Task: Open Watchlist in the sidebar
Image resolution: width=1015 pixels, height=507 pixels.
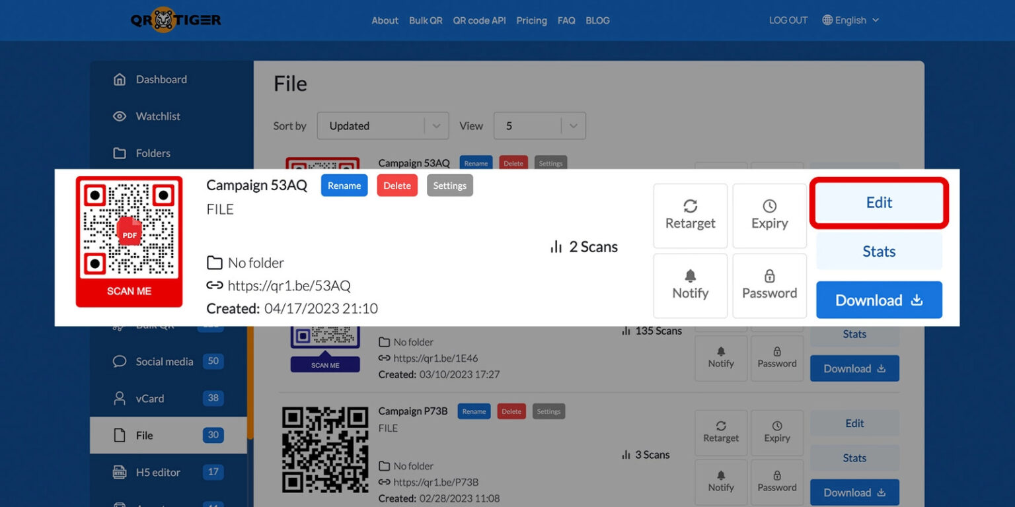Action: (x=169, y=116)
